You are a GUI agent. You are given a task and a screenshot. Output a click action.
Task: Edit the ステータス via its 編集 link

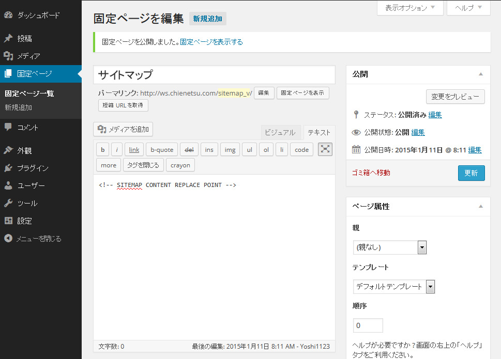(435, 115)
